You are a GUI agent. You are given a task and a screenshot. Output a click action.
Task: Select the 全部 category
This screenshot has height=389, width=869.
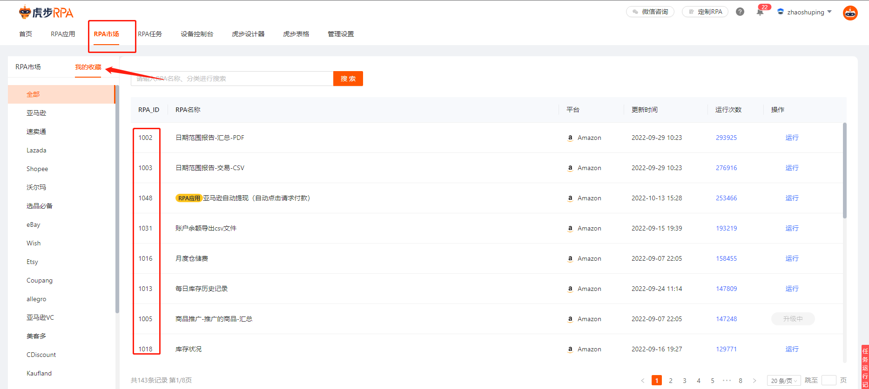click(x=61, y=94)
